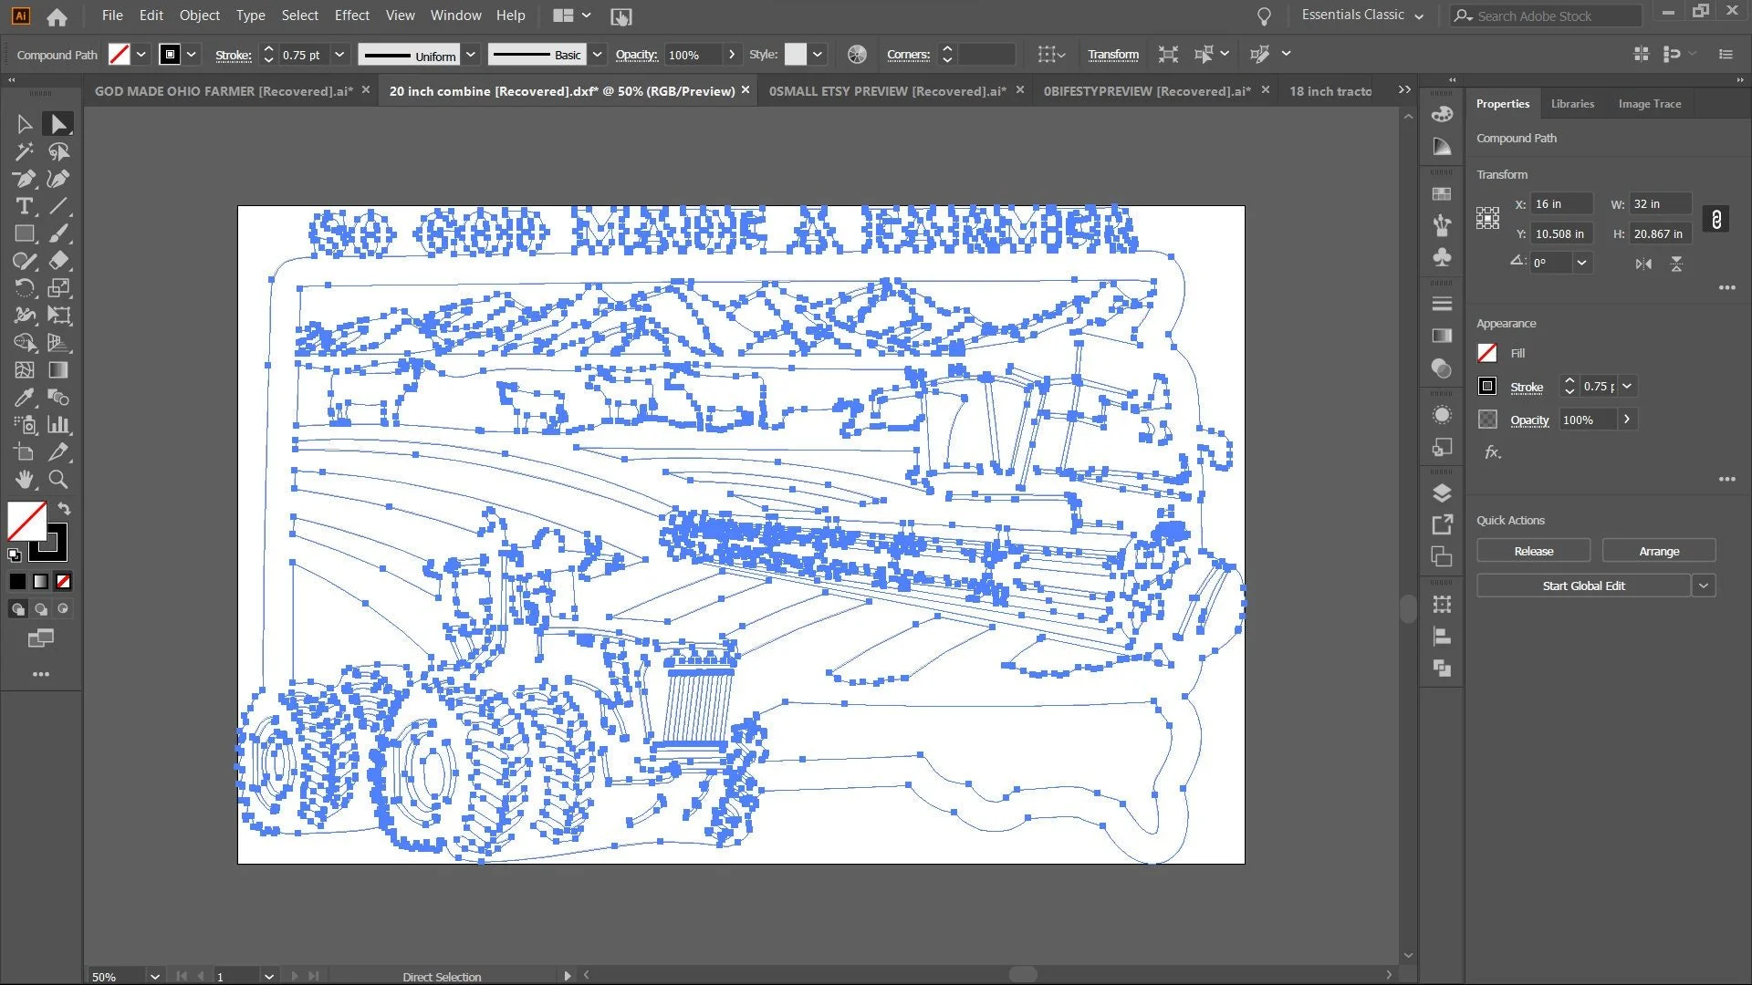Open the rotation angle dropdown
The image size is (1752, 985).
pyautogui.click(x=1581, y=263)
